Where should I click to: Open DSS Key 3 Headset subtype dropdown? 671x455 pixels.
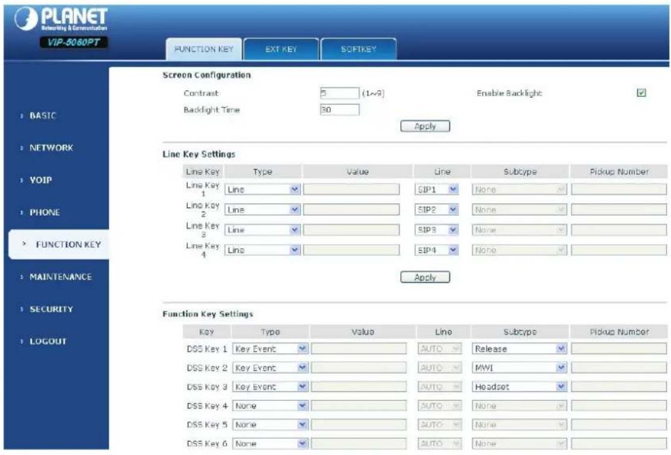pyautogui.click(x=519, y=386)
